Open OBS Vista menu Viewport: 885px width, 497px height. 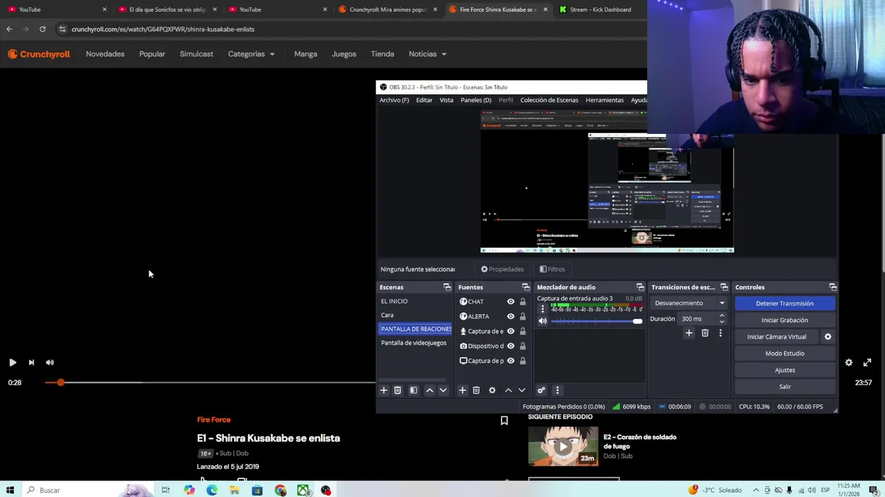tap(446, 100)
